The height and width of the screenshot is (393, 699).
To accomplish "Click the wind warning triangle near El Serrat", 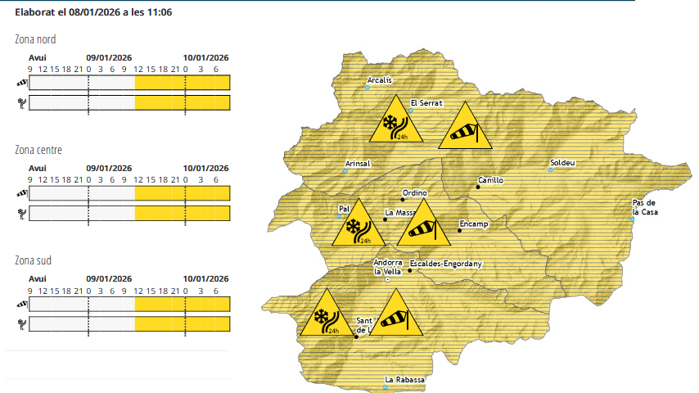I will [x=465, y=129].
